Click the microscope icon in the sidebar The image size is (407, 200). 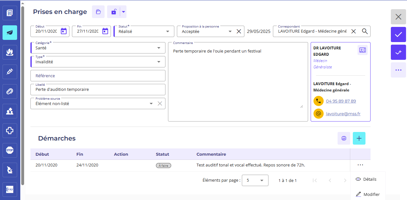point(10,170)
